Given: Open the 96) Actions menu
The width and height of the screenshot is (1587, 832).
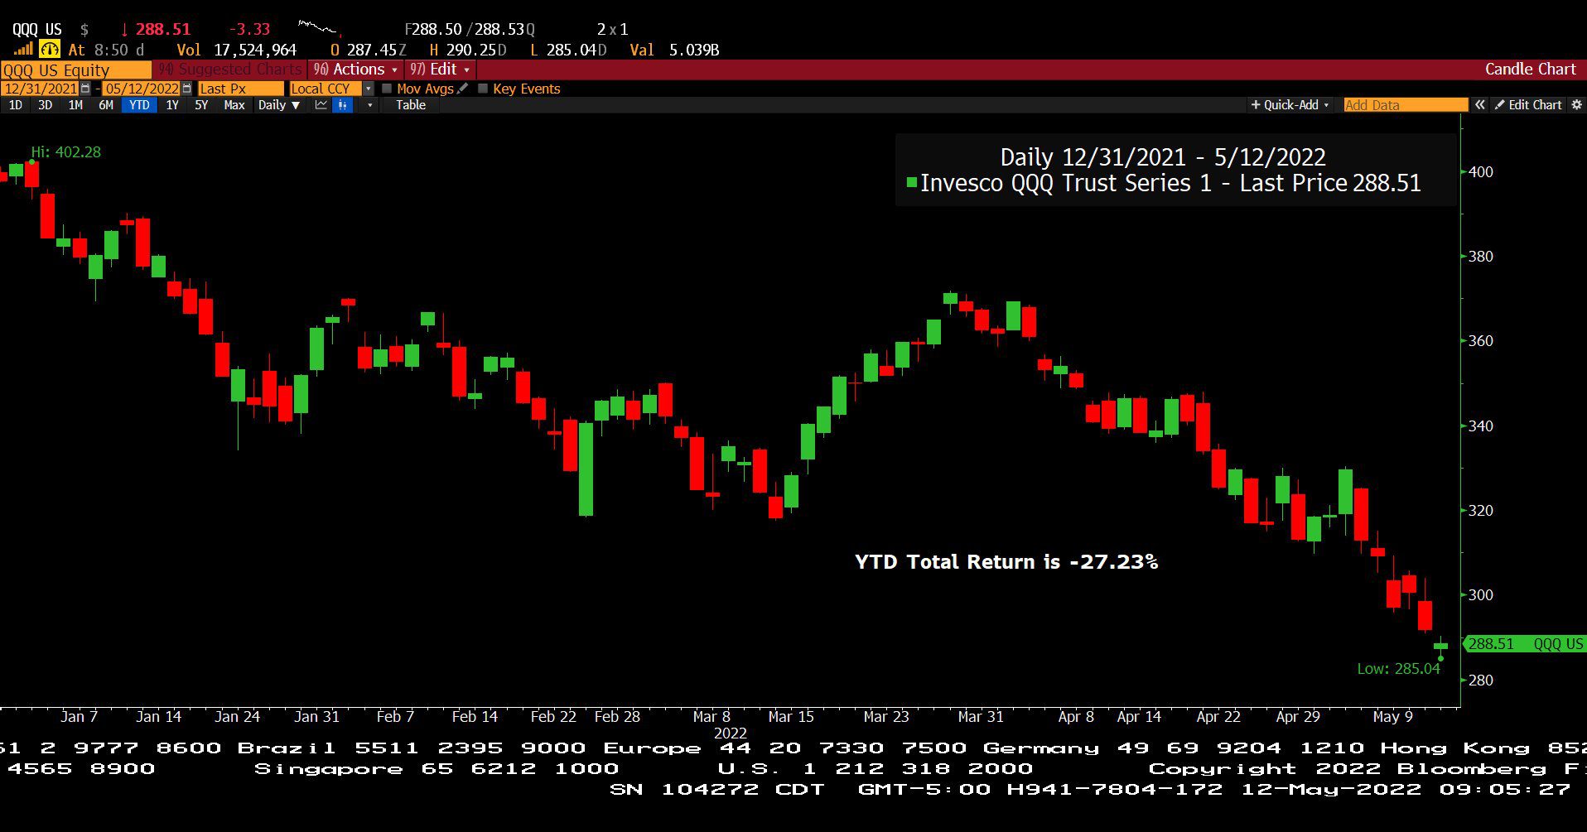Looking at the screenshot, I should (355, 70).
